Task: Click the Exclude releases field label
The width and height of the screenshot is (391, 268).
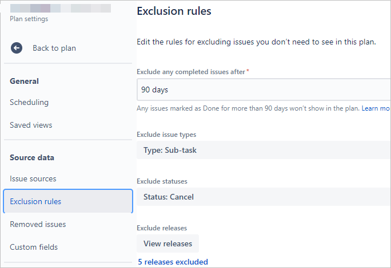Action: click(x=162, y=228)
